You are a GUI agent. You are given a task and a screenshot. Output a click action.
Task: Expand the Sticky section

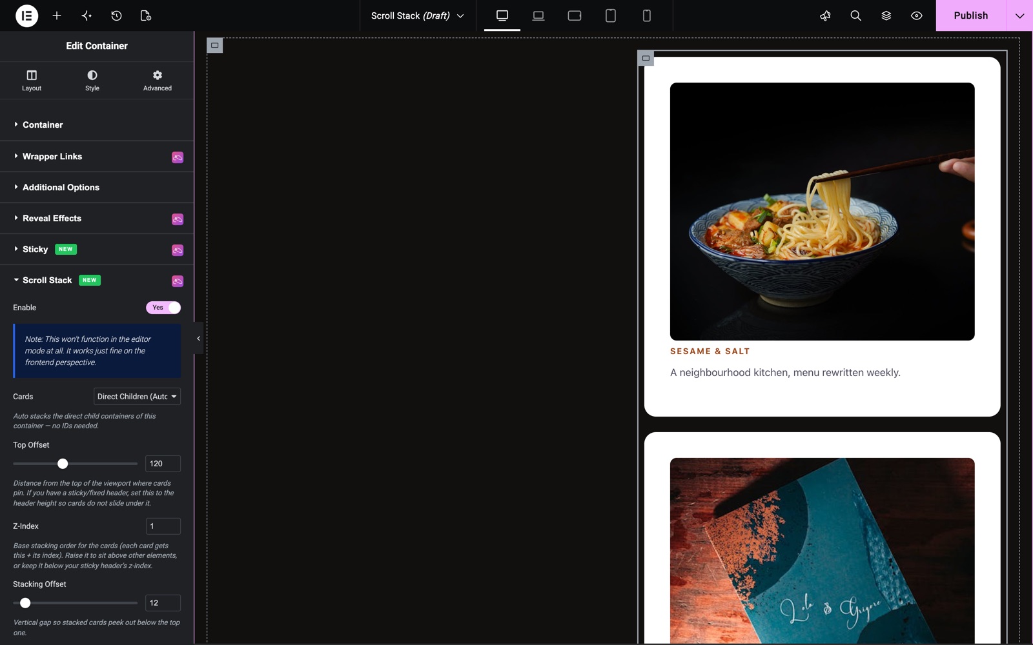(x=97, y=249)
